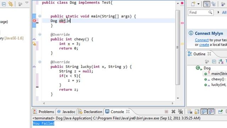227x128 pixels.
Task: Click 'public class Dog implements Test' code line
Action: [77, 2]
